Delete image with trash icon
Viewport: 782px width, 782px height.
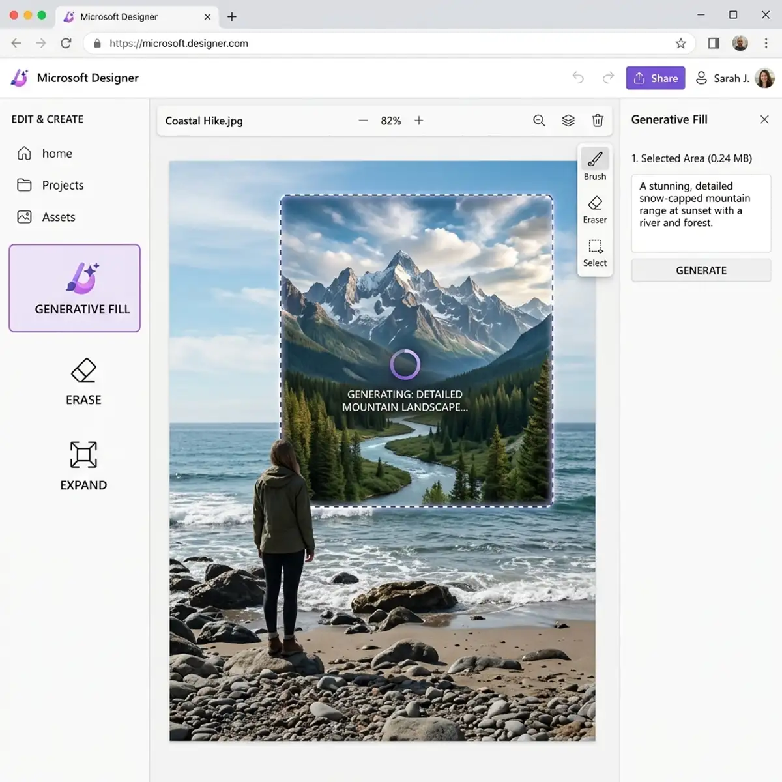[598, 121]
